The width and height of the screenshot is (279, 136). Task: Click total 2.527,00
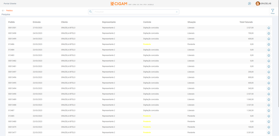(250, 28)
